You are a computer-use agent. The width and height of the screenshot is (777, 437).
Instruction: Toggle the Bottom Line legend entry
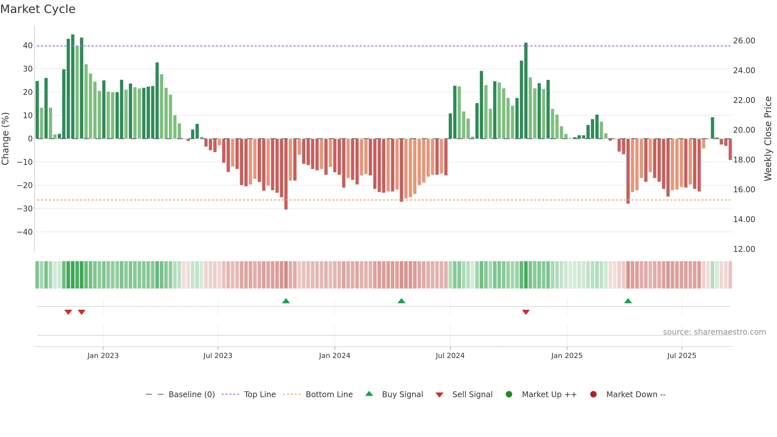318,394
